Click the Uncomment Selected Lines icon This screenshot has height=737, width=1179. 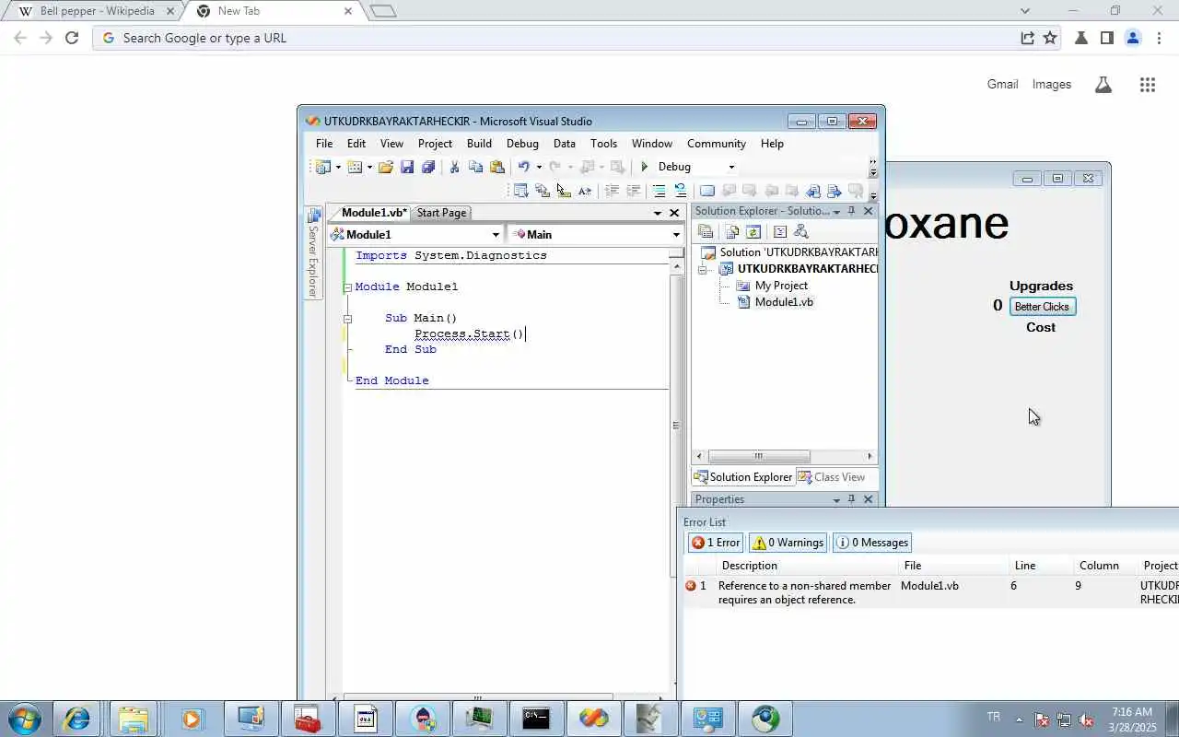pos(680,191)
